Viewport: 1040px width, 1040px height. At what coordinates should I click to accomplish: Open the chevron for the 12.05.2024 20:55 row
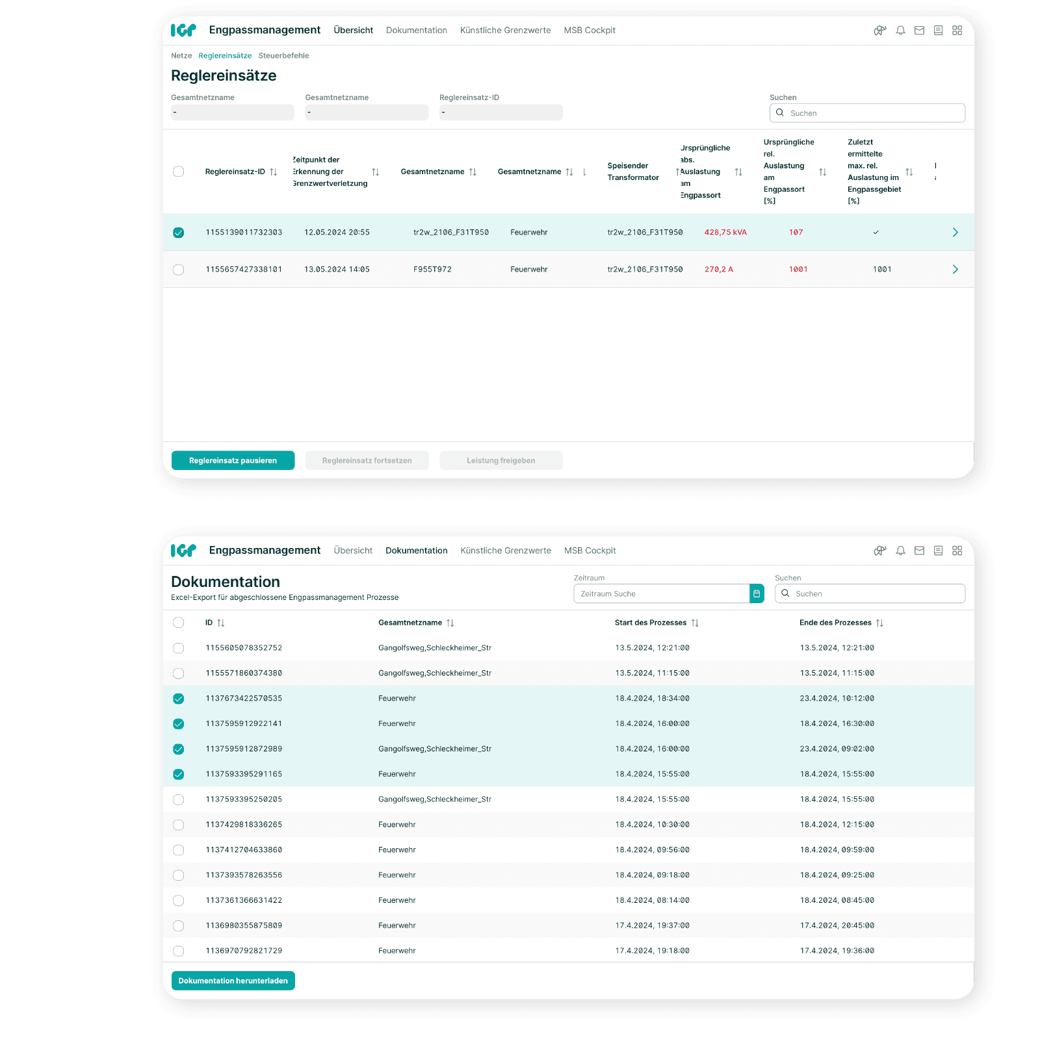pos(955,232)
